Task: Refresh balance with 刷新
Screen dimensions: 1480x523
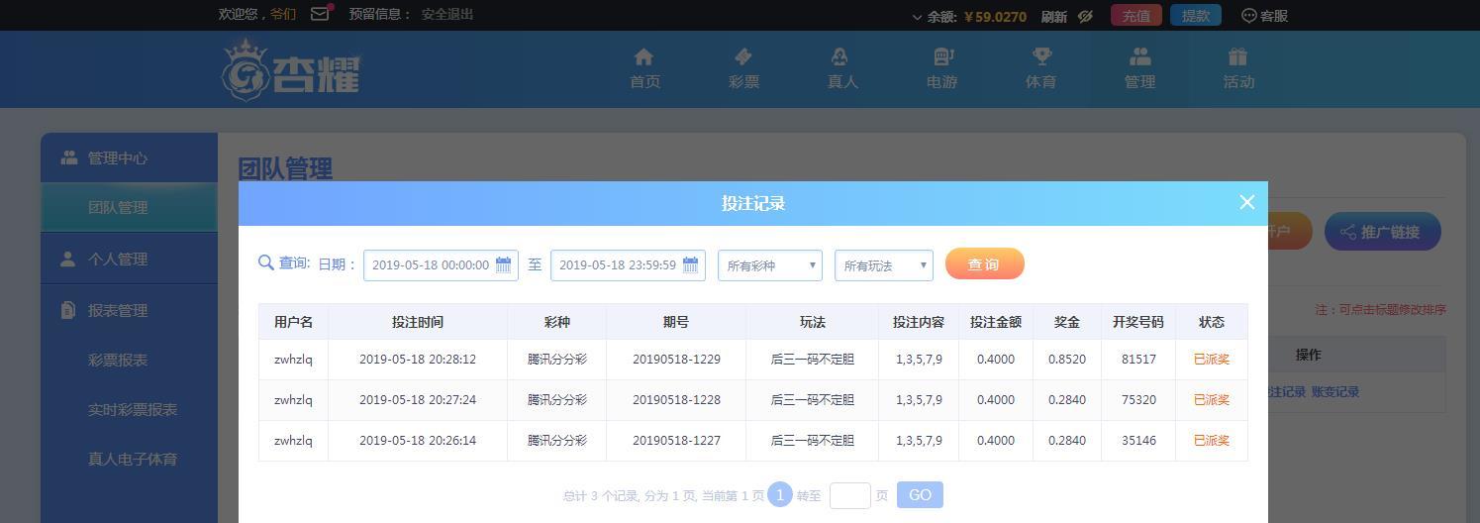Action: click(1053, 16)
